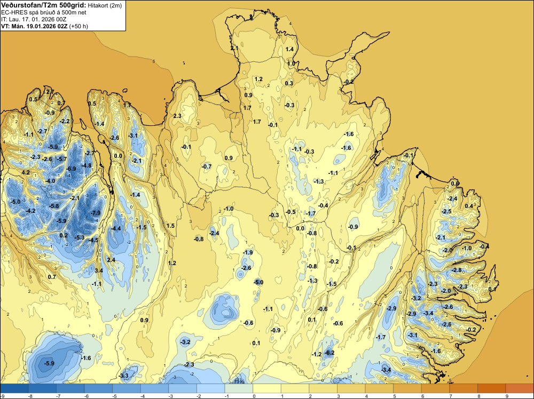Click the -0.7 temperature value
The width and height of the screenshot is (534, 399).
[206, 166]
